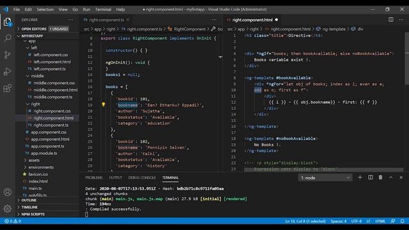Open left.component.css in explorer
Screen dimensions: 409x230
coord(50,55)
